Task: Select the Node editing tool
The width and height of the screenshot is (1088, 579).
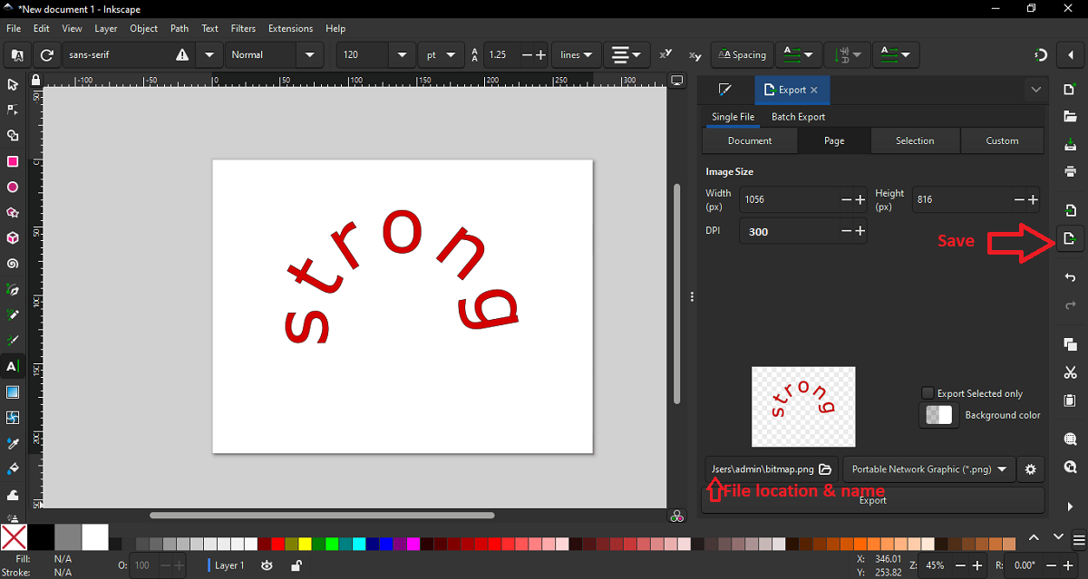Action: [13, 110]
